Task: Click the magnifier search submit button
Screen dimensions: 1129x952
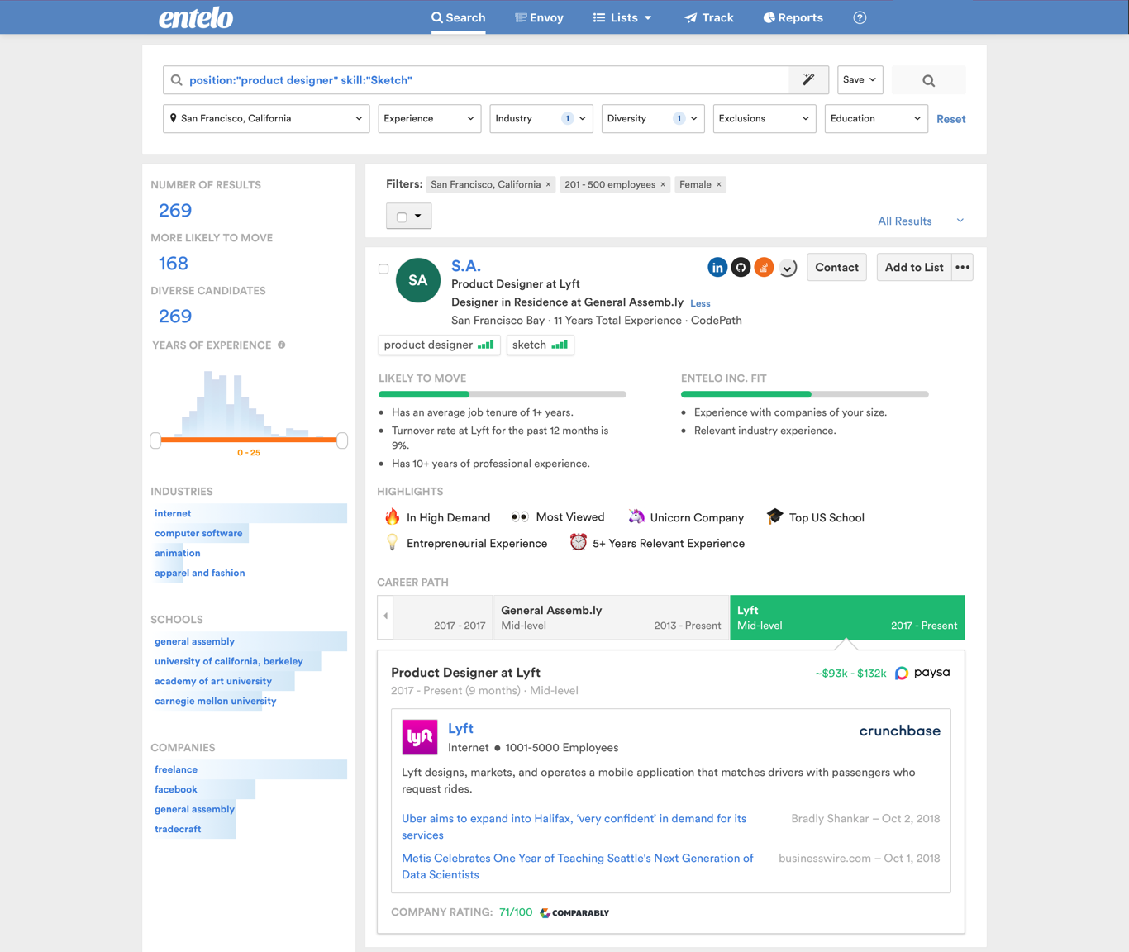Action: [x=928, y=80]
